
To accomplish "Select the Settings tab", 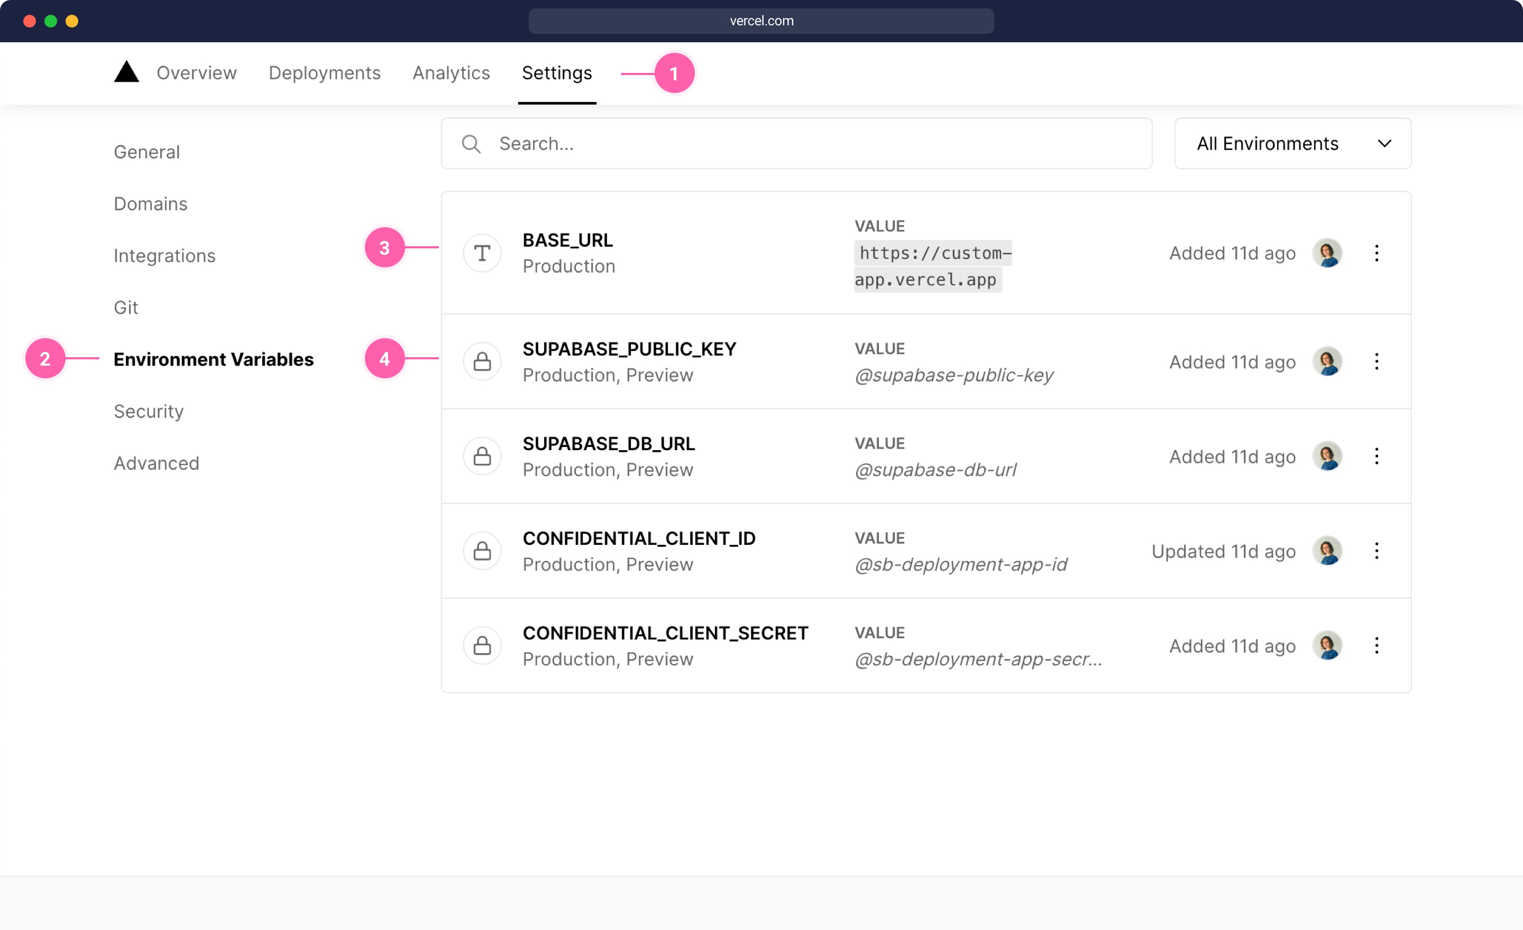I will [557, 73].
